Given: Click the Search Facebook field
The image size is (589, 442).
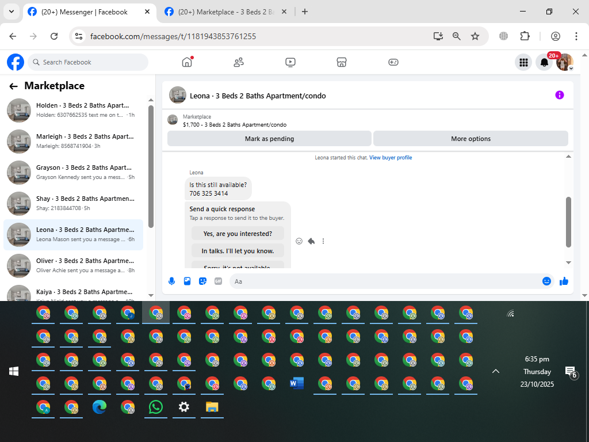Looking at the screenshot, I should (x=88, y=62).
